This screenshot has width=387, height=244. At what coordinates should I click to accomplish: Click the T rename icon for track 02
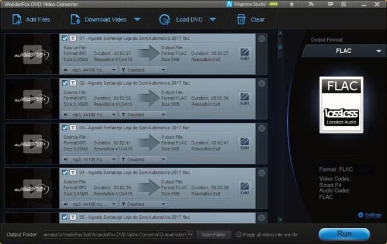73,83
